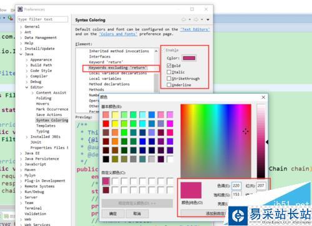This screenshot has width=312, height=226.
Task: Check the Underline option
Action: 168,85
